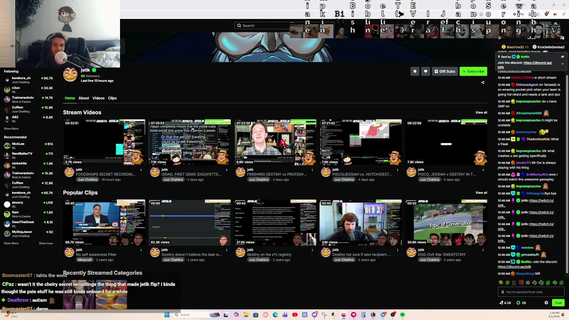Open options for FOODSHOPS SECRET RECORDIN video
Viewport: 569px width, 320px height.
click(141, 169)
